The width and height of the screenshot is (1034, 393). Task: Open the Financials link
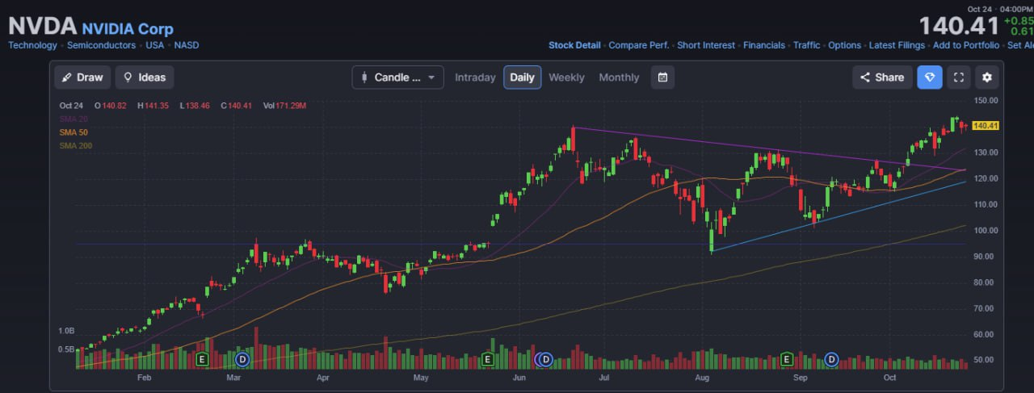(x=764, y=45)
